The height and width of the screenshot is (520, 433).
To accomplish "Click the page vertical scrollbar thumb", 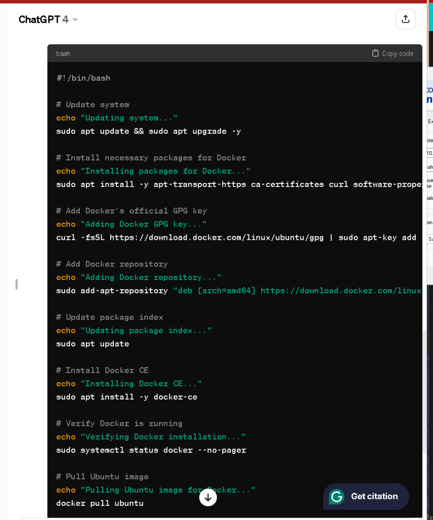I will (424, 391).
